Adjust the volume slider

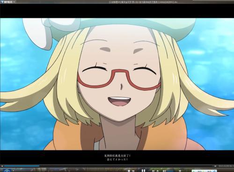(x=170, y=171)
